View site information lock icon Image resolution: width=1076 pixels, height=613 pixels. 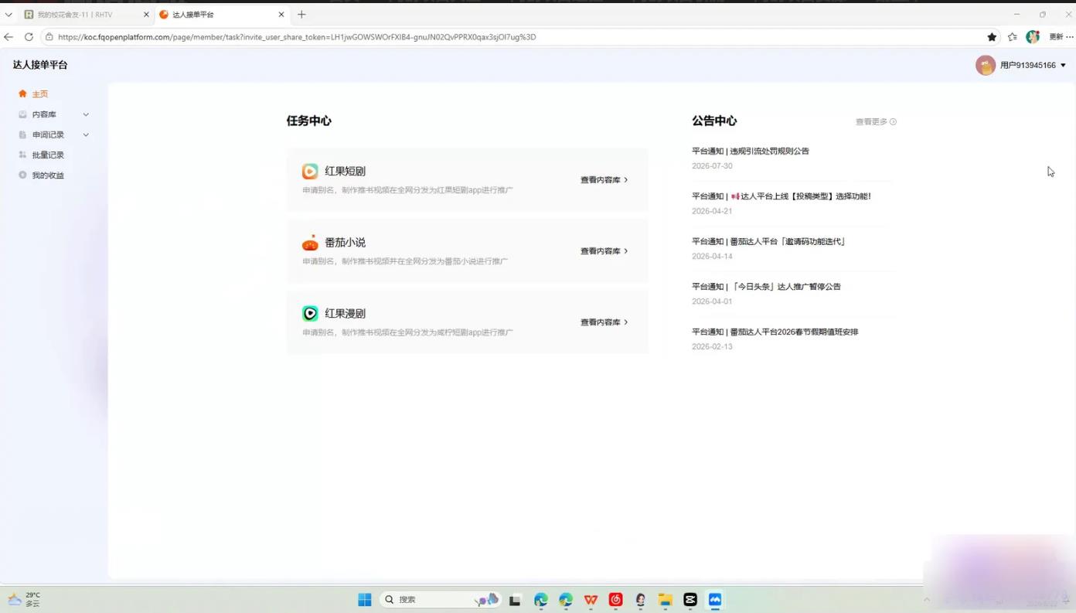coord(49,36)
